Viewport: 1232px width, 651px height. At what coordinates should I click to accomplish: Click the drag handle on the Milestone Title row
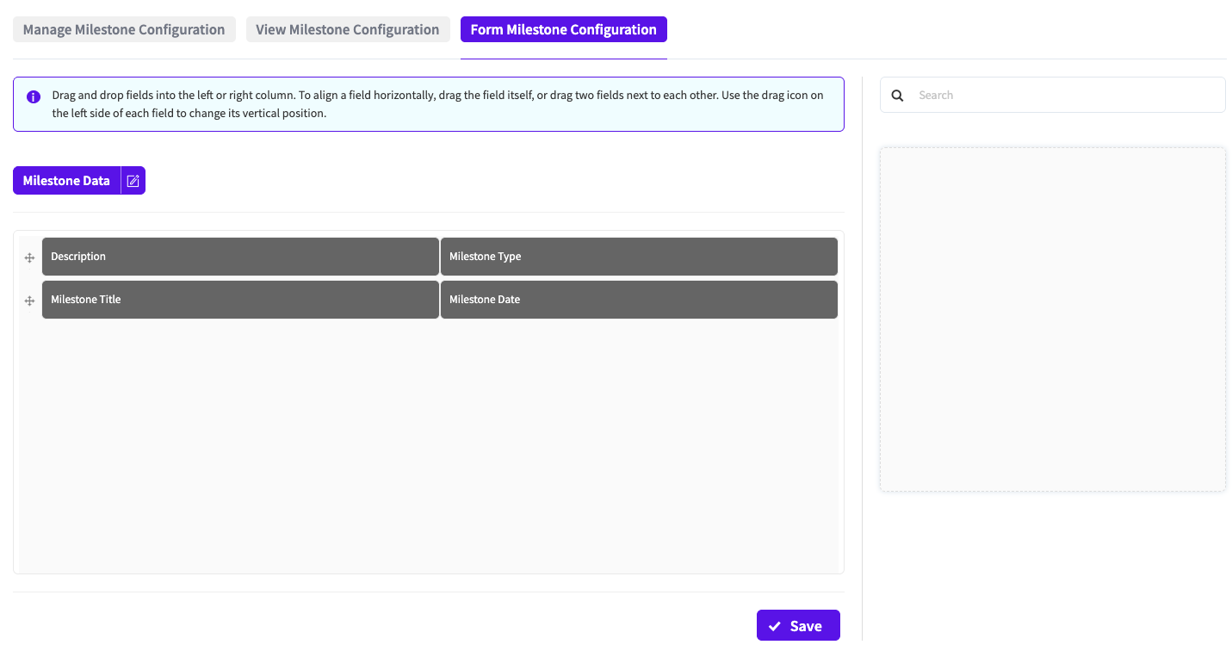[29, 301]
